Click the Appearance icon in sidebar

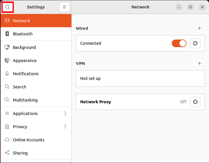point(7,61)
